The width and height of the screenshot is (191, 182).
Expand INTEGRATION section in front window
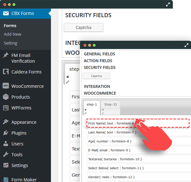pos(97,87)
